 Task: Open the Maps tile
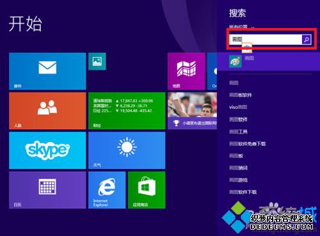186,71
